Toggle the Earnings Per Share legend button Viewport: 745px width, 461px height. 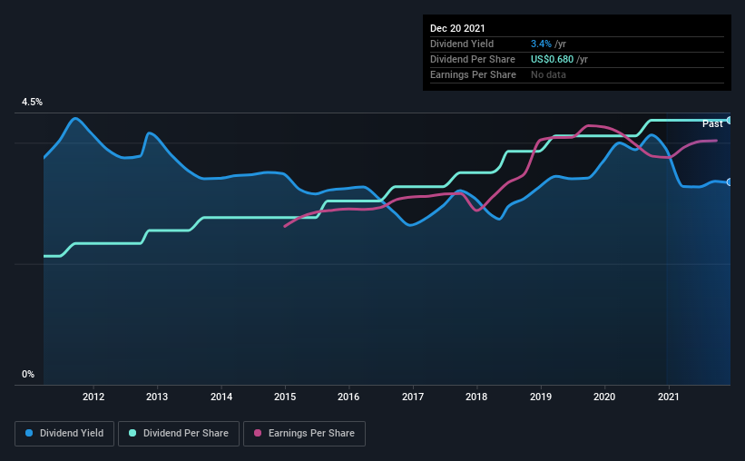pos(304,434)
